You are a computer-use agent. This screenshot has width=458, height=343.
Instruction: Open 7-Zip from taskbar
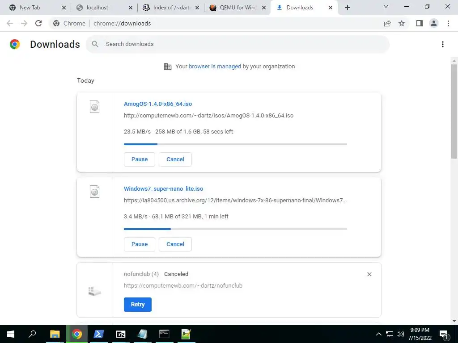[x=121, y=334]
